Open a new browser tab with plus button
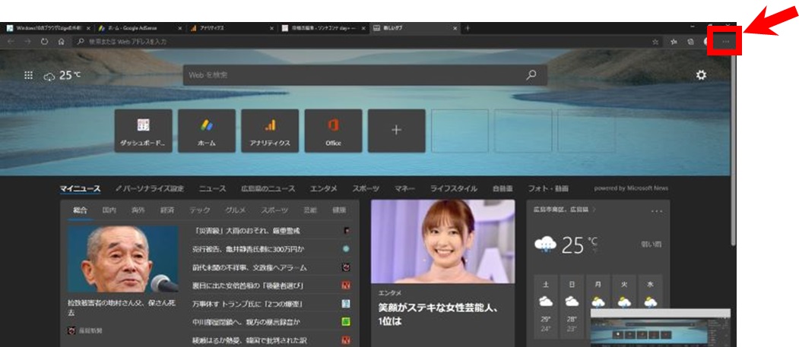This screenshot has width=799, height=347. 468,28
